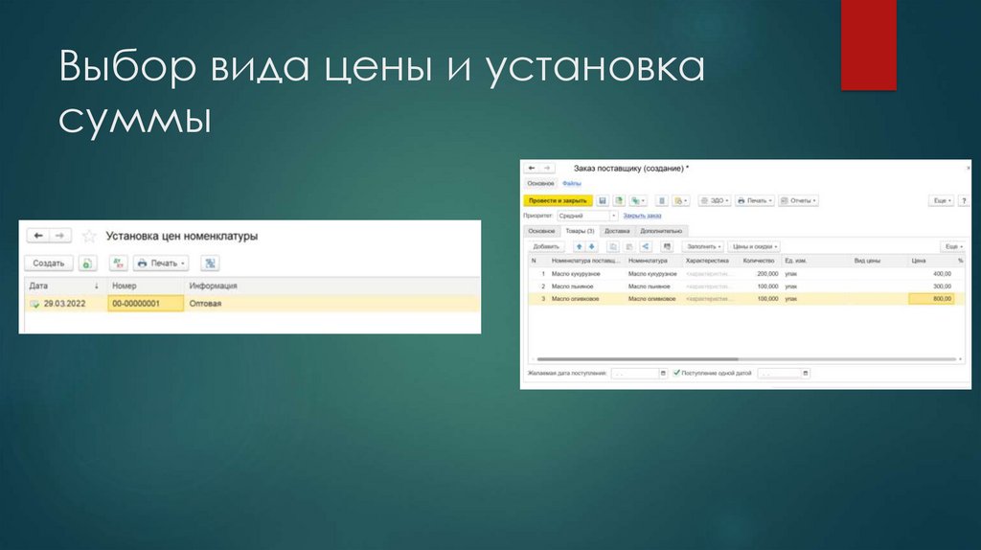Save the order with the diskette icon
This screenshot has height=550, width=981.
pyautogui.click(x=602, y=201)
